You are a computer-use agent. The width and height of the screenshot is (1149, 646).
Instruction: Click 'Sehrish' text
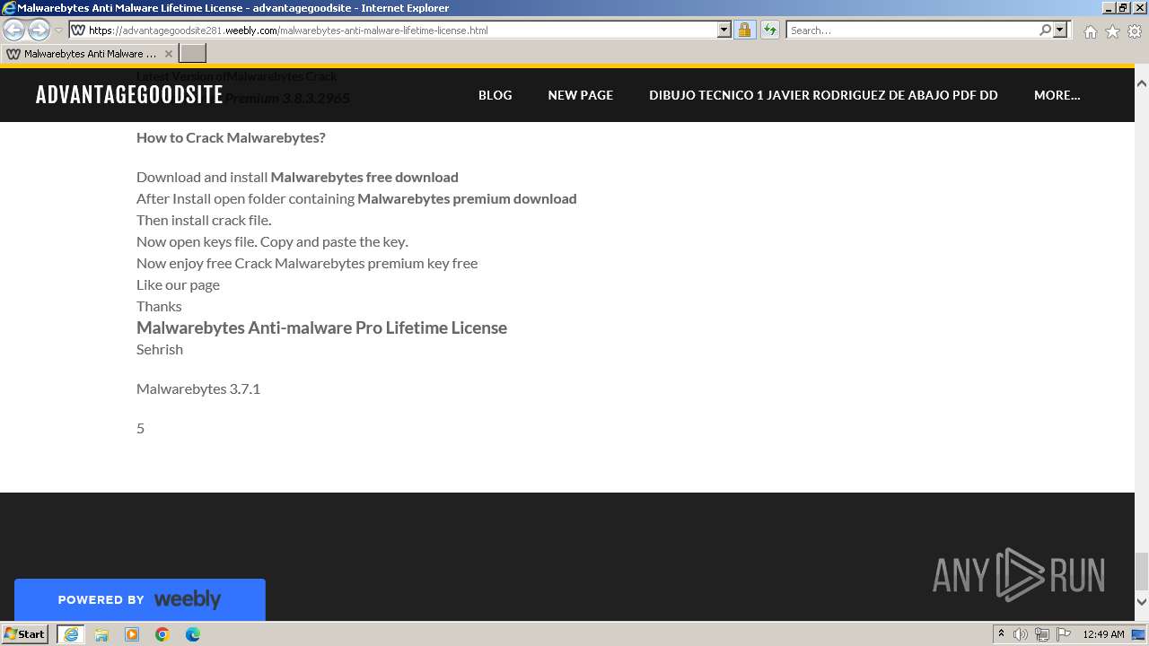tap(160, 349)
